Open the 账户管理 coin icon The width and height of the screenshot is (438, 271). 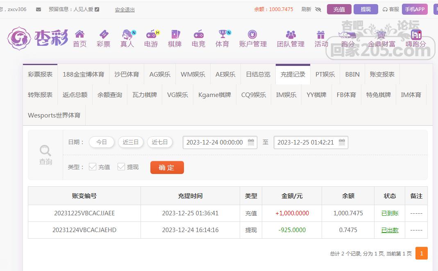tap(252, 34)
